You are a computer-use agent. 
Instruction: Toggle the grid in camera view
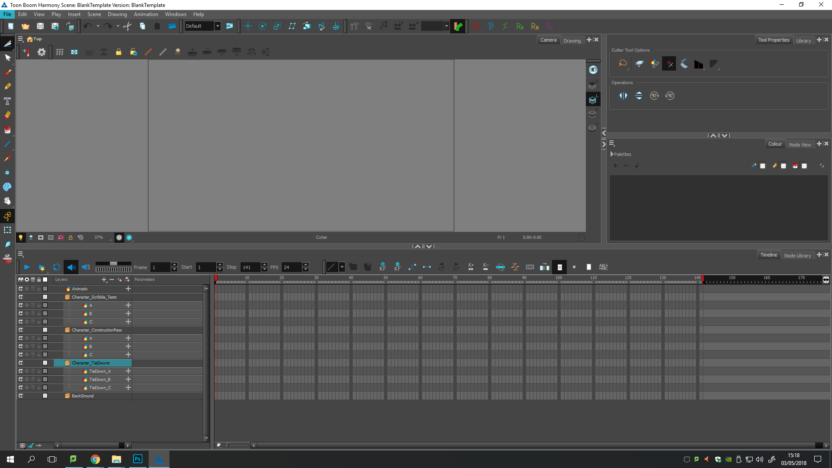click(x=60, y=52)
